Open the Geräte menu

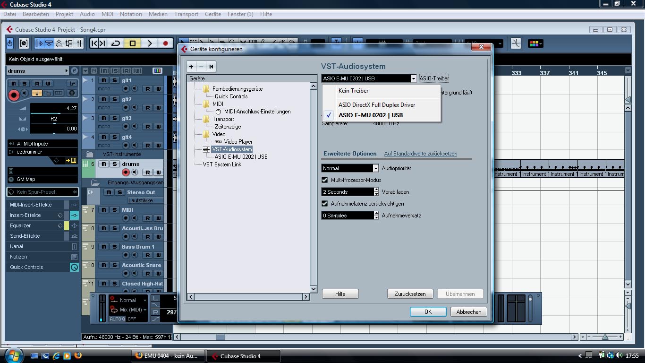pos(213,14)
